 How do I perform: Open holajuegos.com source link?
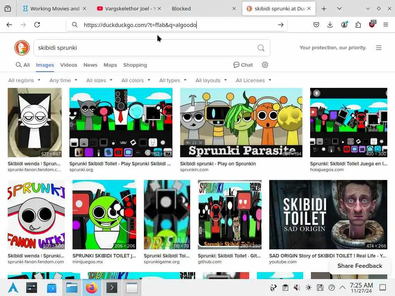[x=327, y=170]
